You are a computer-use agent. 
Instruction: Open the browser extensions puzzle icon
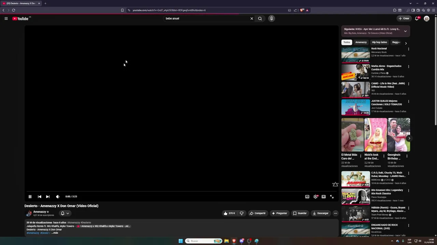coord(395,10)
